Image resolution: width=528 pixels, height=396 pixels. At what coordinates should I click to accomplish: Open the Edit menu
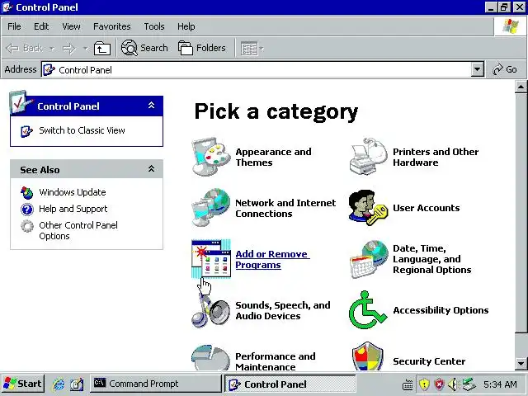pyautogui.click(x=41, y=26)
